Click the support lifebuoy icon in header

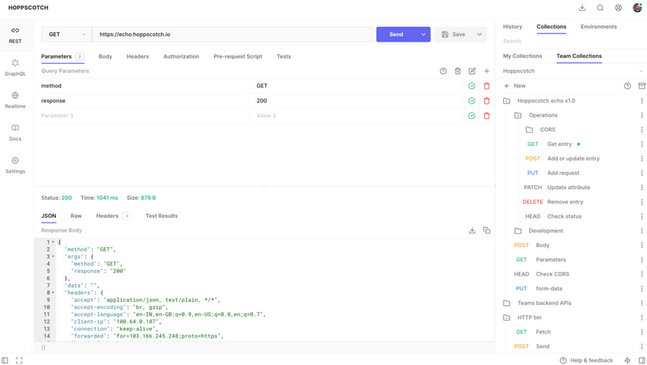pyautogui.click(x=618, y=8)
